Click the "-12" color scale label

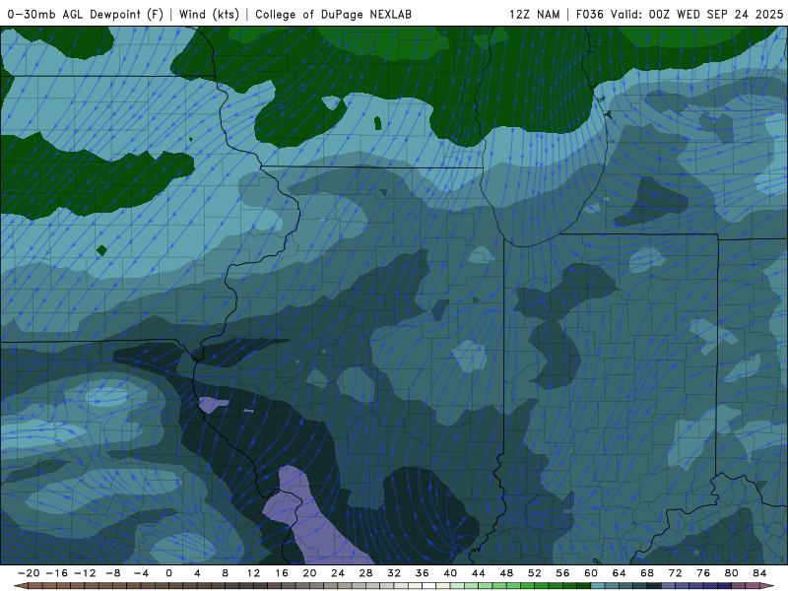pos(85,573)
